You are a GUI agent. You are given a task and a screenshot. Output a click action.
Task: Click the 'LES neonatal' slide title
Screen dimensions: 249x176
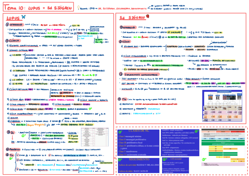tap(176, 159)
